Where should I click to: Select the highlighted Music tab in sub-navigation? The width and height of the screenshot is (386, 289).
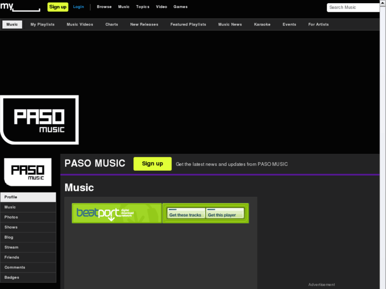(x=12, y=24)
